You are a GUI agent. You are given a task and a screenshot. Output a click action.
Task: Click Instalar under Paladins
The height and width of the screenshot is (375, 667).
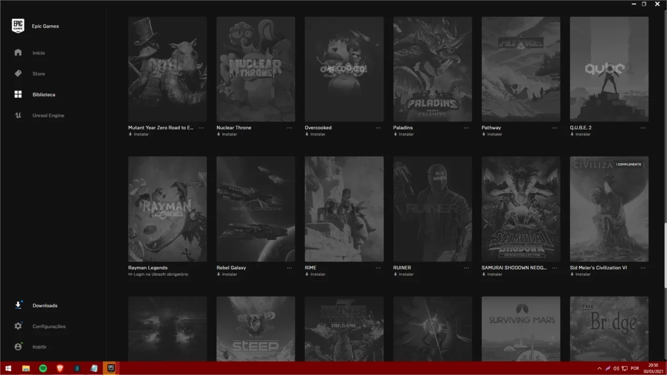click(404, 134)
